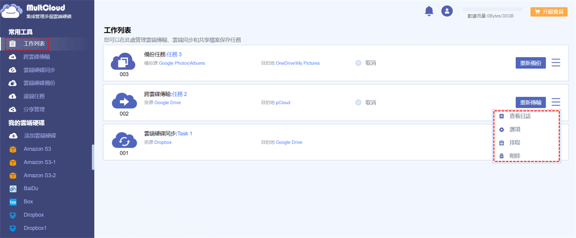Select the Amazon S3 drive
The image size is (576, 238).
pyautogui.click(x=37, y=149)
